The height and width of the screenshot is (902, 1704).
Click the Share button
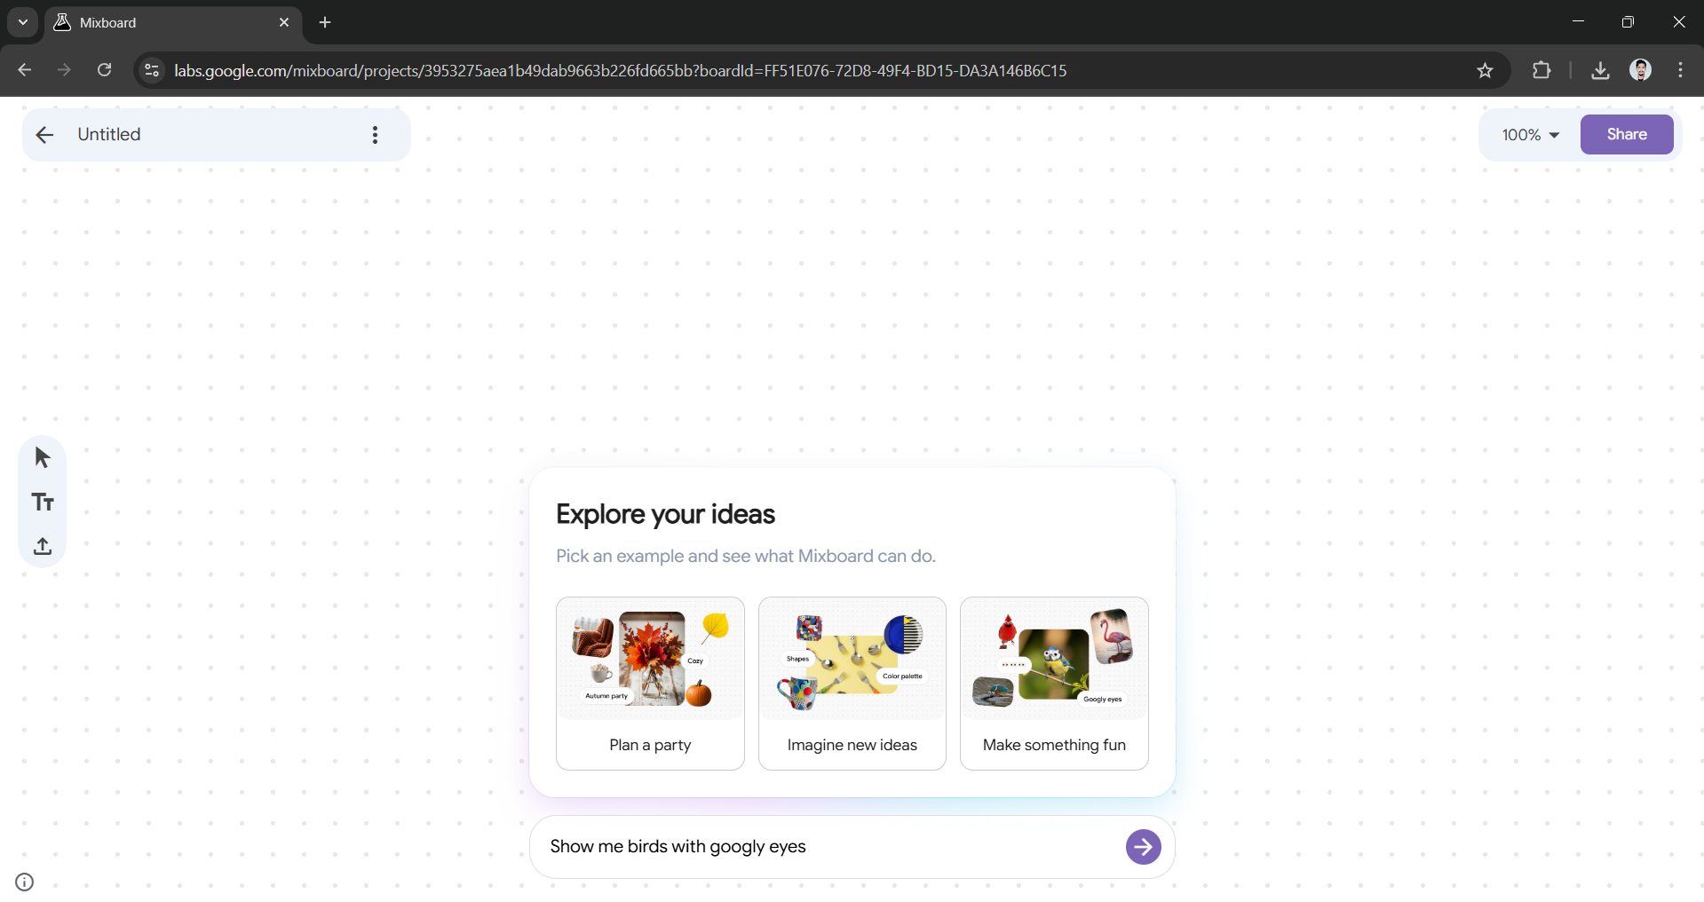coord(1627,134)
